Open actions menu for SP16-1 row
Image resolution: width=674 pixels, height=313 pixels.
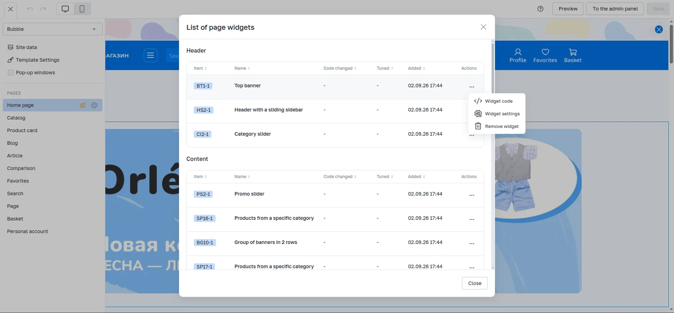472,219
